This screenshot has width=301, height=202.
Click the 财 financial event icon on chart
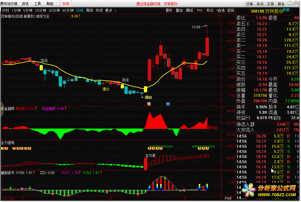point(168,104)
